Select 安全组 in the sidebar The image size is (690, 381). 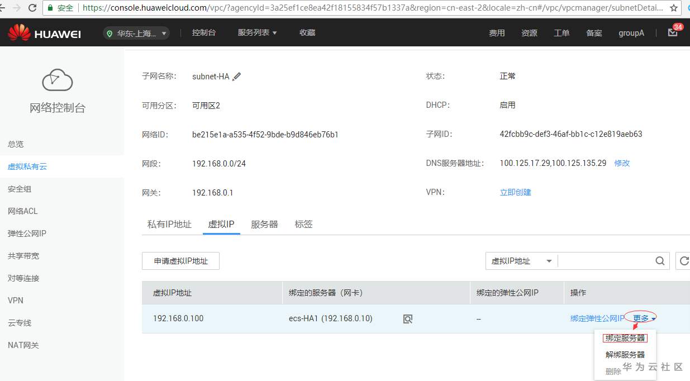(20, 189)
